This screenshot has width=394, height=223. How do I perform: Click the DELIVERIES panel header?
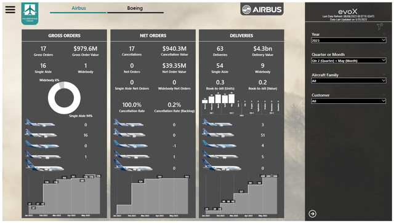tap(241, 36)
